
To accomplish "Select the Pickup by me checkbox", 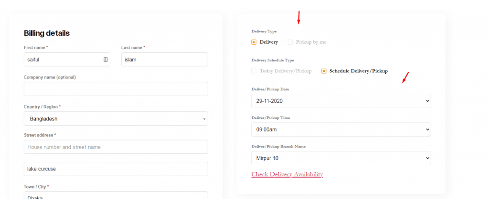I will pyautogui.click(x=290, y=42).
